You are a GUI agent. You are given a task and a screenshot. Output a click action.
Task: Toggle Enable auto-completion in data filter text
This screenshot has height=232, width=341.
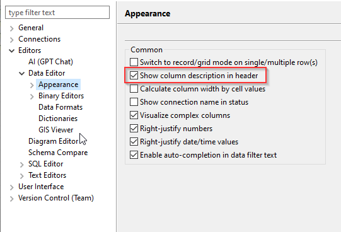coord(134,155)
